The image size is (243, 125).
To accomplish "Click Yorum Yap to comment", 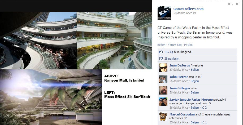I will tap(175, 45).
